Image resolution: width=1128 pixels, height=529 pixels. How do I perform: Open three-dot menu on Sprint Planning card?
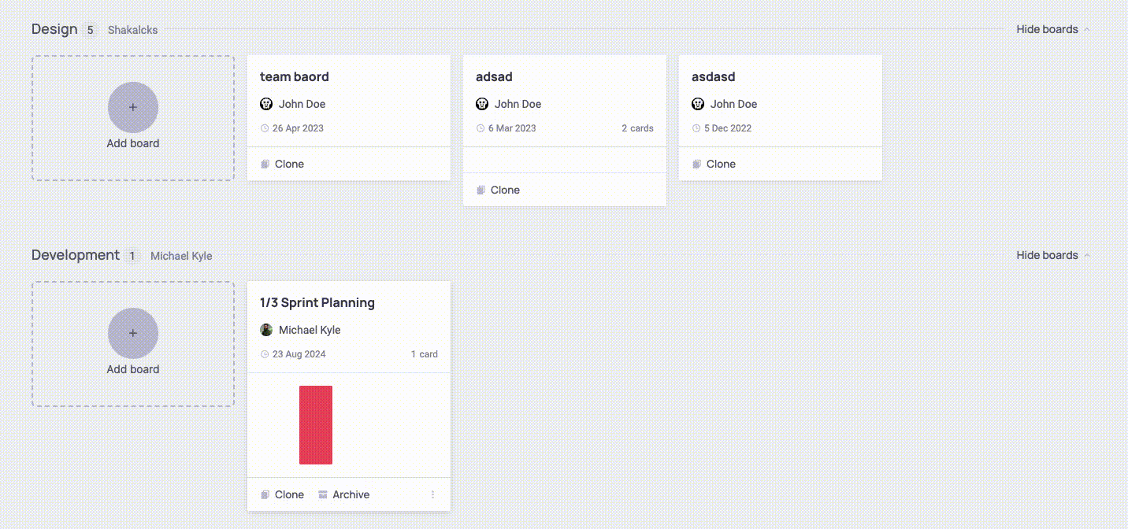coord(432,495)
